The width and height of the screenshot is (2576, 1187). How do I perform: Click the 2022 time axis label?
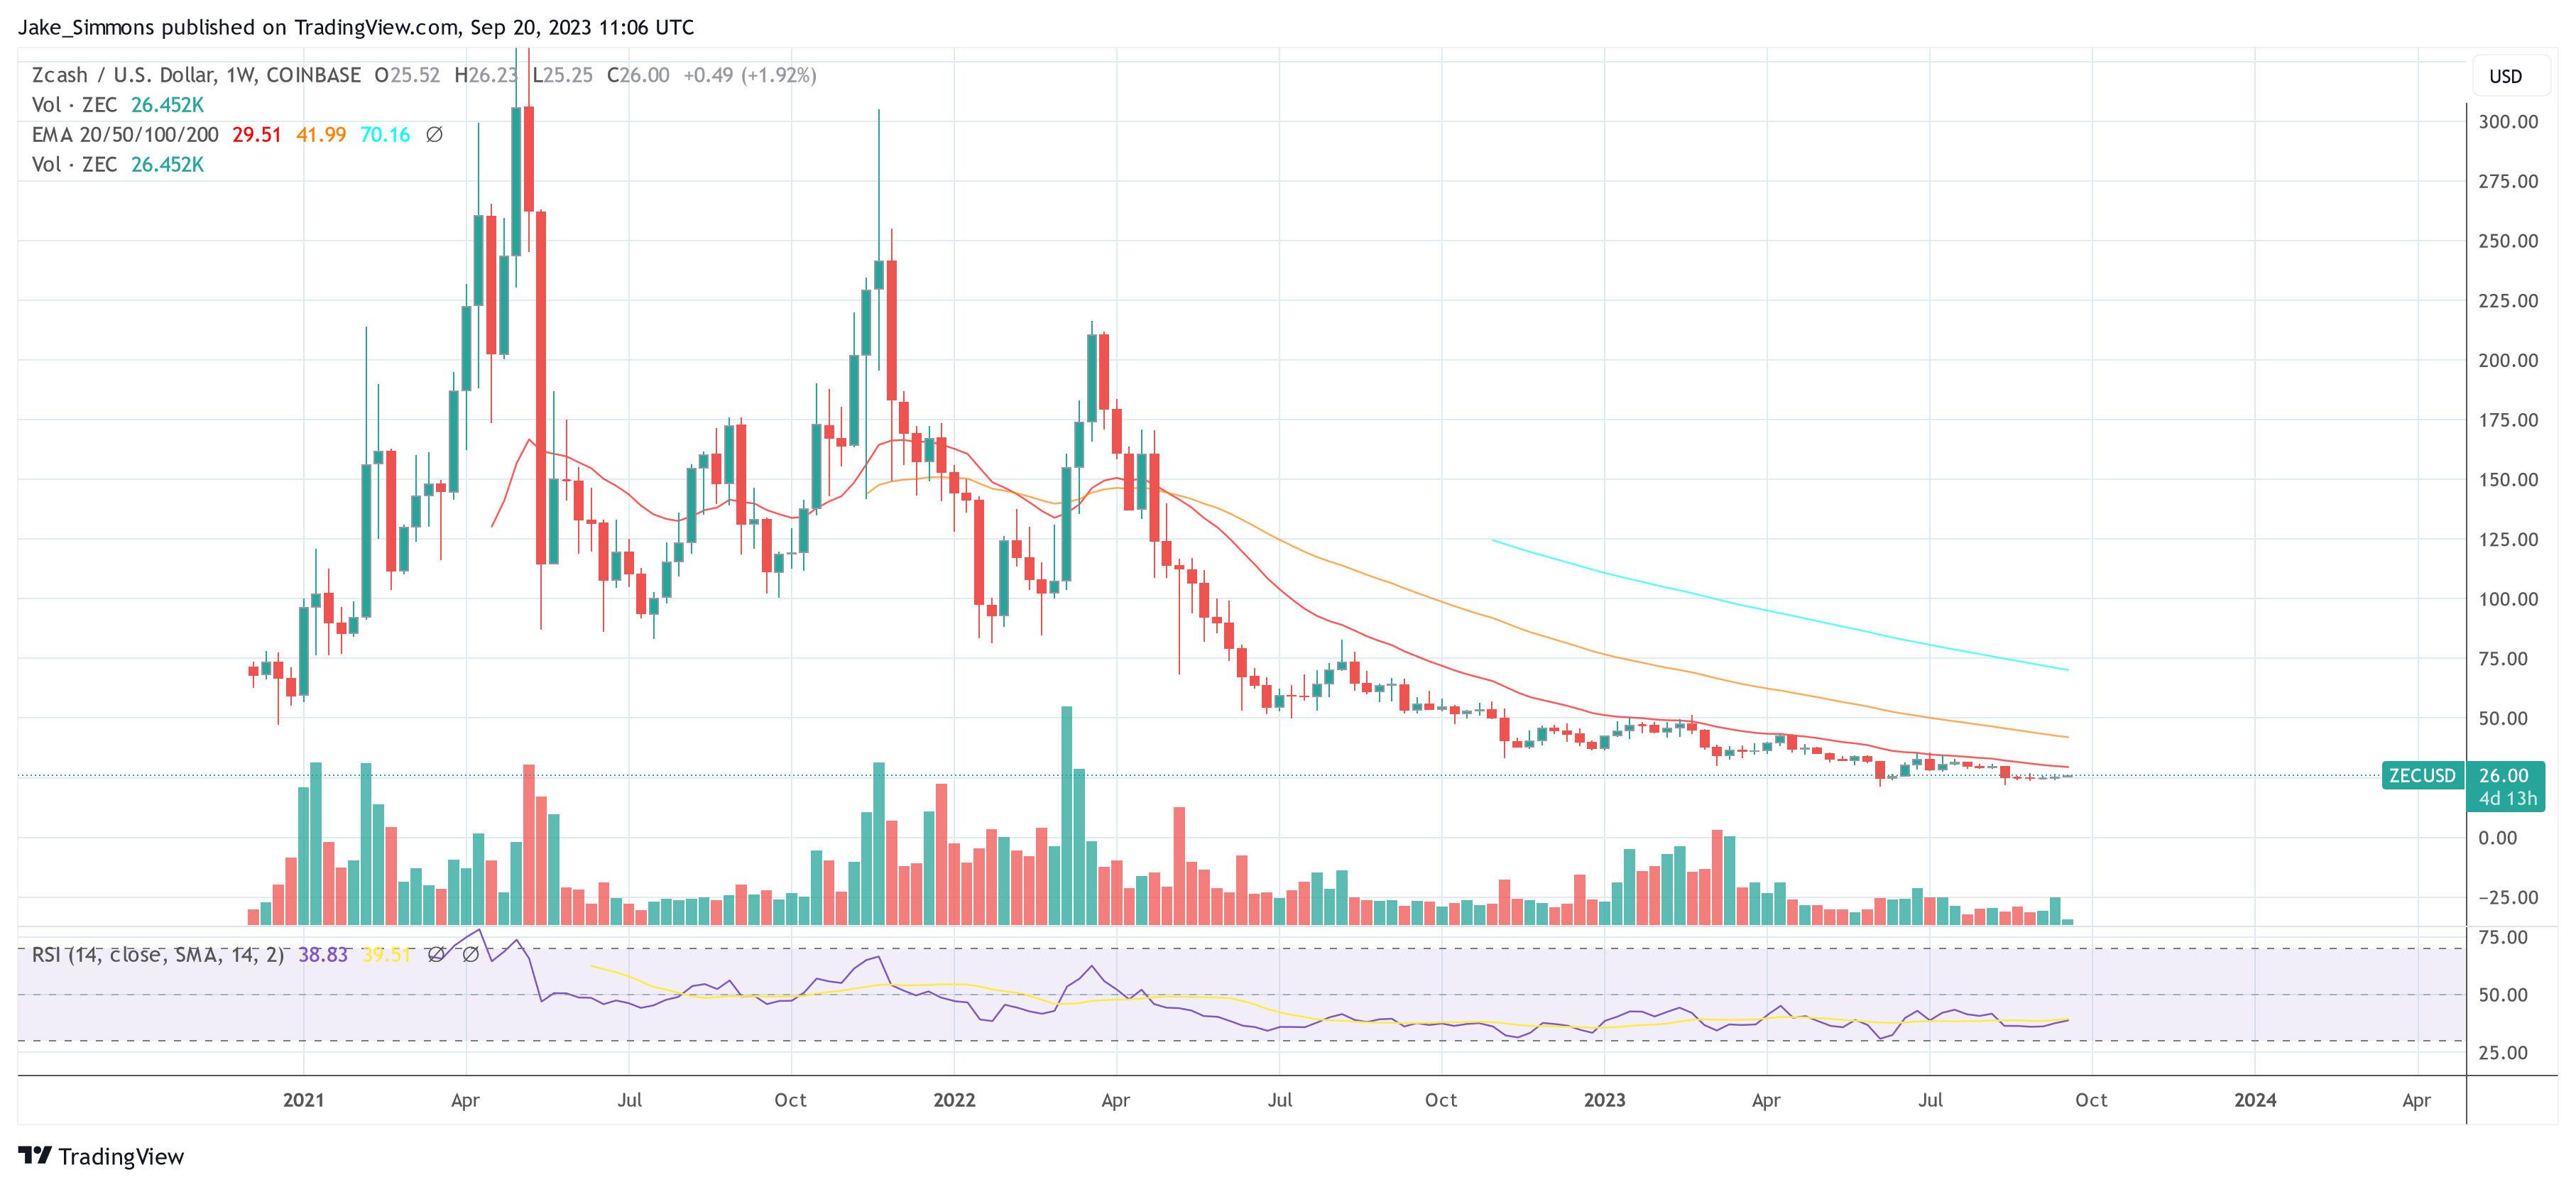954,1100
